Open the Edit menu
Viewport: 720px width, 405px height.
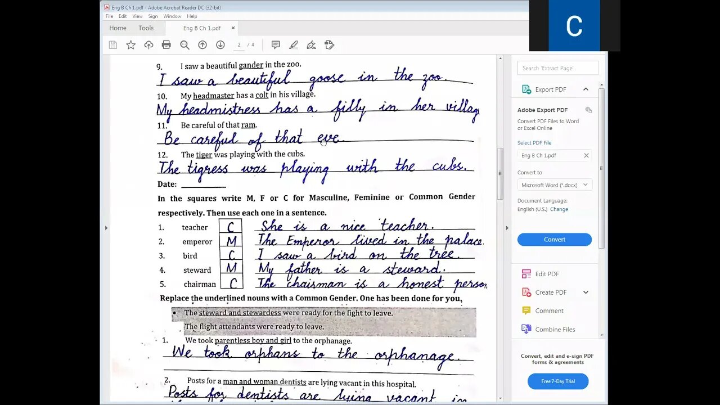coord(123,16)
